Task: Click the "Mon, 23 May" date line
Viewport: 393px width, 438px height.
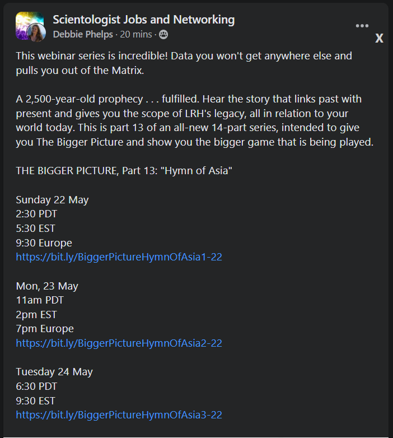Action: point(47,286)
